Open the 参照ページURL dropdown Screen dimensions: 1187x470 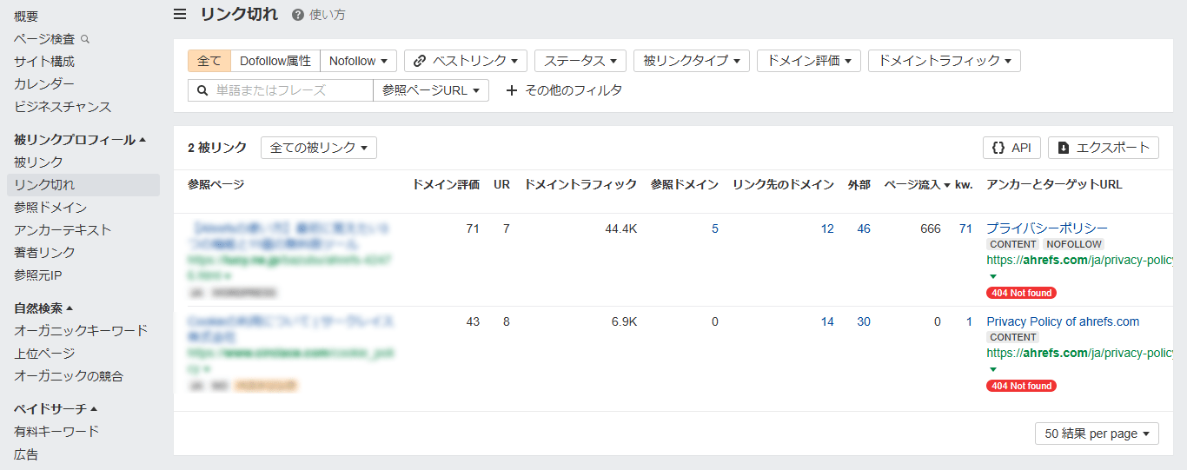pos(431,90)
